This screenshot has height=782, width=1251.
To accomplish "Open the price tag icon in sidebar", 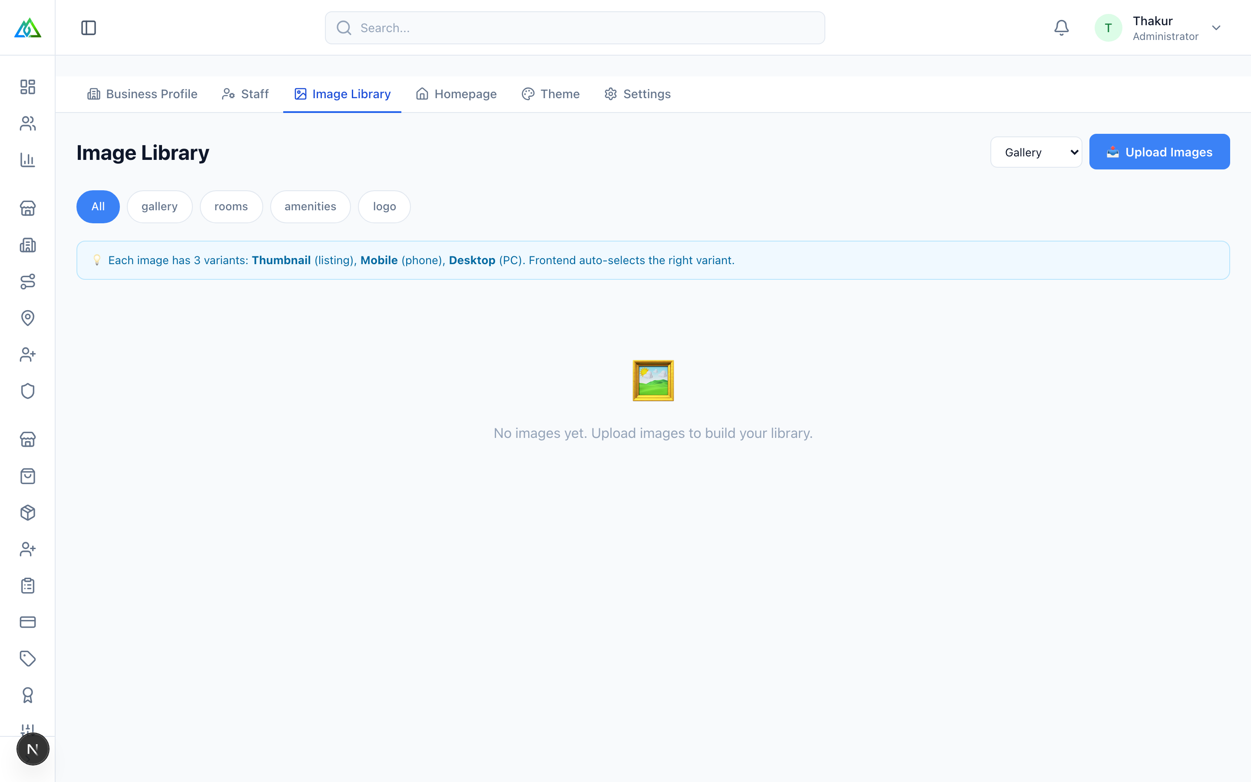I will point(28,658).
